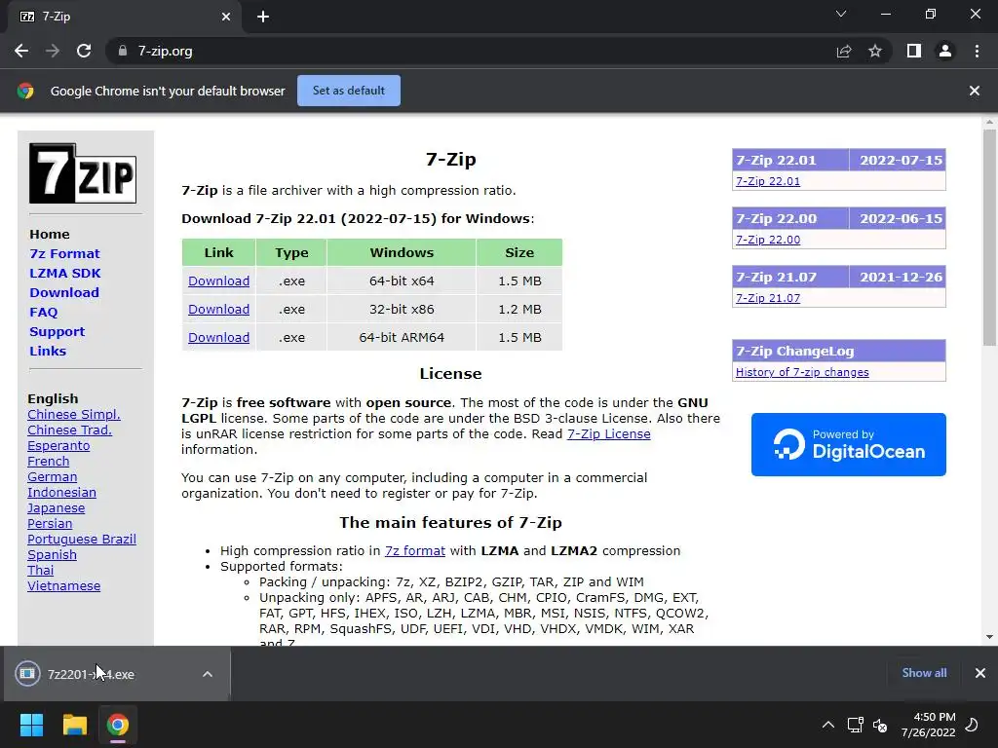Click the page vertical scrollbar
This screenshot has height=748, width=998.
point(989,238)
